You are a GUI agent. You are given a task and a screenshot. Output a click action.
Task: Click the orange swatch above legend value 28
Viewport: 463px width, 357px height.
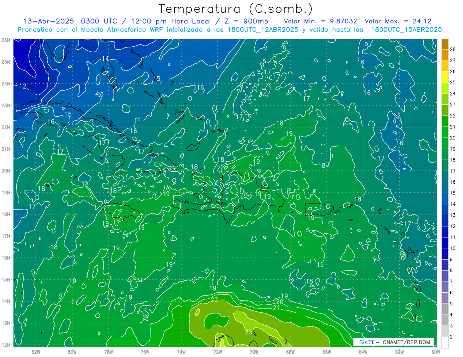[445, 44]
